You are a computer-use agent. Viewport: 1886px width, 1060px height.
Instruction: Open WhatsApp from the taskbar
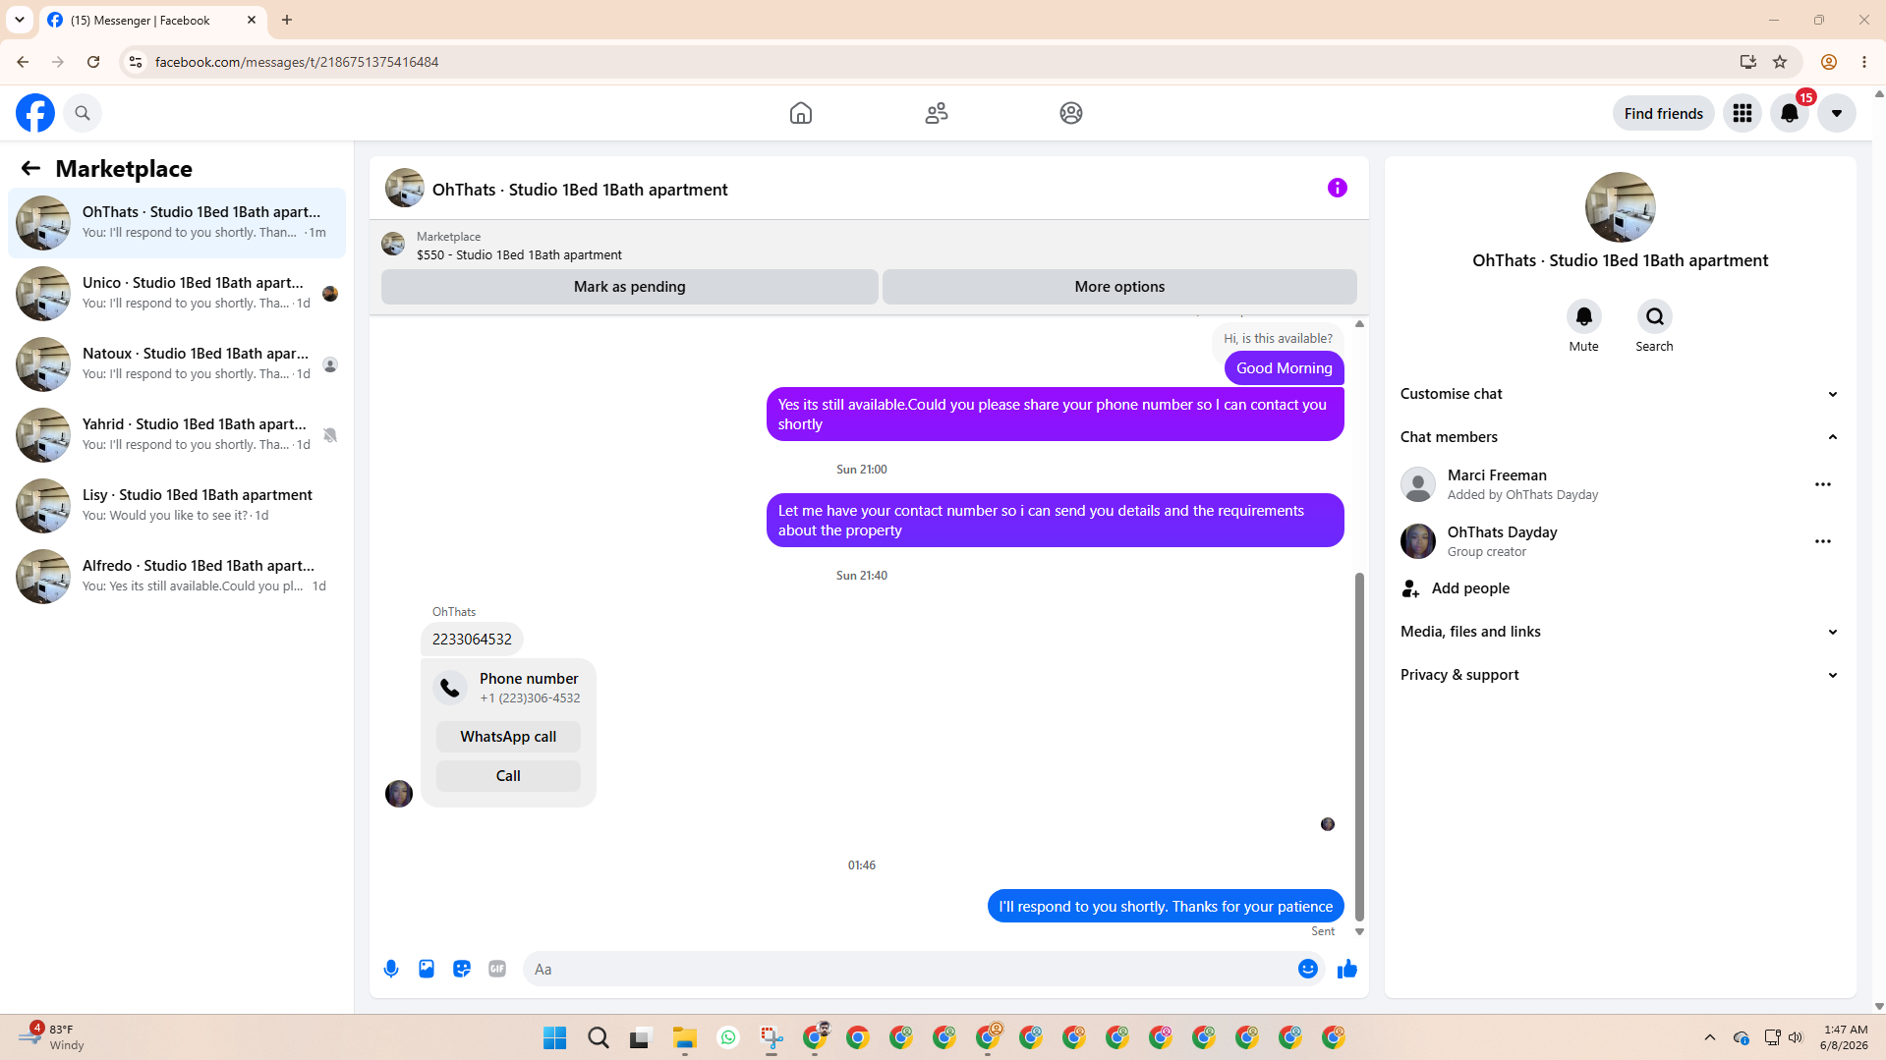(x=728, y=1037)
